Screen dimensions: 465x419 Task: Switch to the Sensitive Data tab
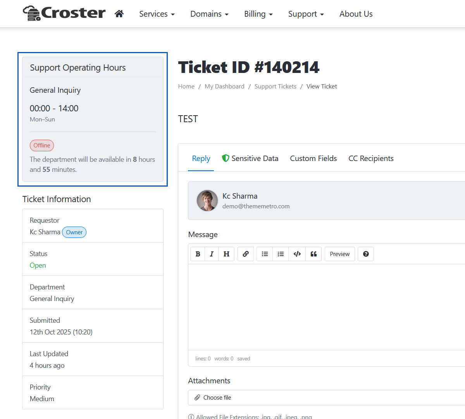click(x=250, y=158)
